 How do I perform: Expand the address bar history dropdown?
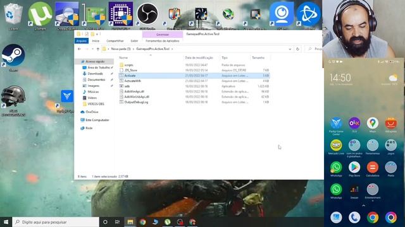click(290, 49)
